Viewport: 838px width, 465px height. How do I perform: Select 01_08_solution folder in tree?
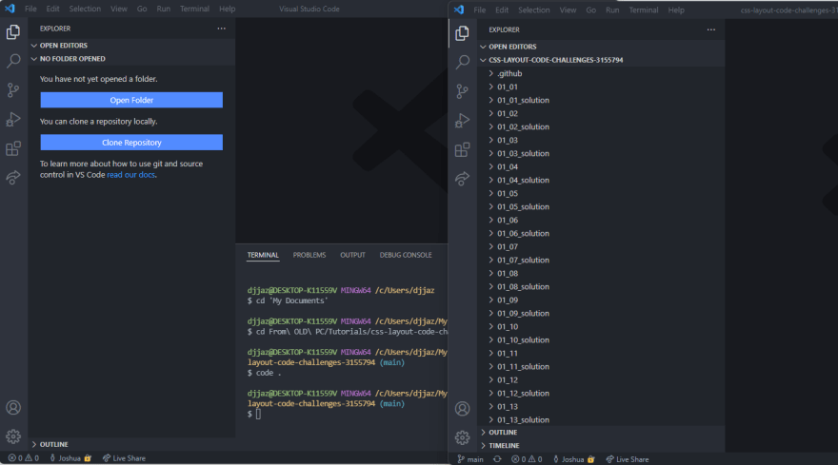coord(601,286)
